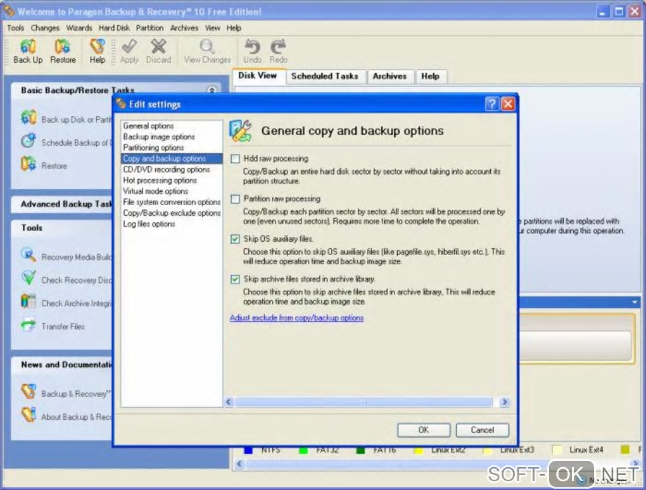Click the View Changes magnifier icon
Image resolution: width=646 pixels, height=490 pixels.
coord(207,46)
